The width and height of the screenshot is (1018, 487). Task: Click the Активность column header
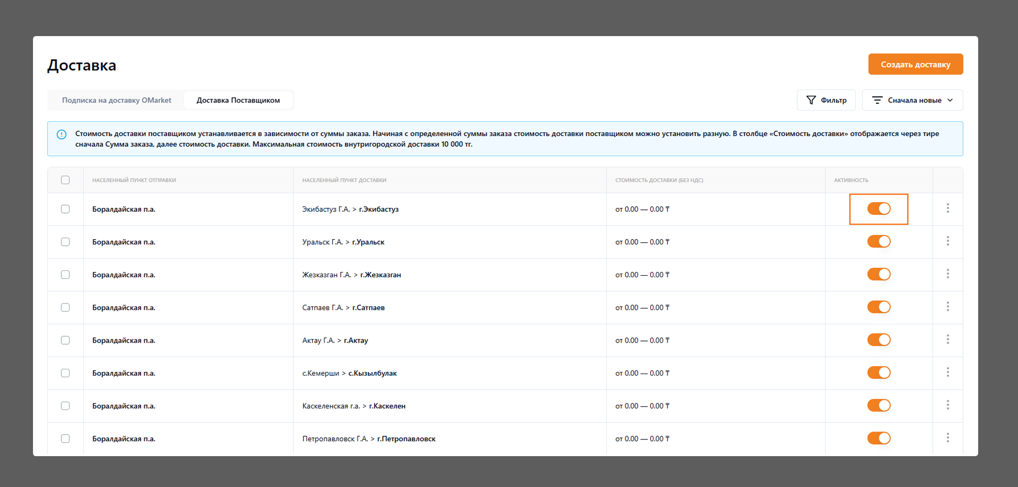851,180
